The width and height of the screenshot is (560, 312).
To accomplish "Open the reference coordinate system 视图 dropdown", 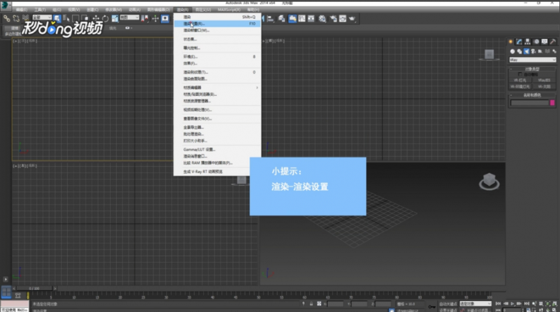I will click(130, 18).
